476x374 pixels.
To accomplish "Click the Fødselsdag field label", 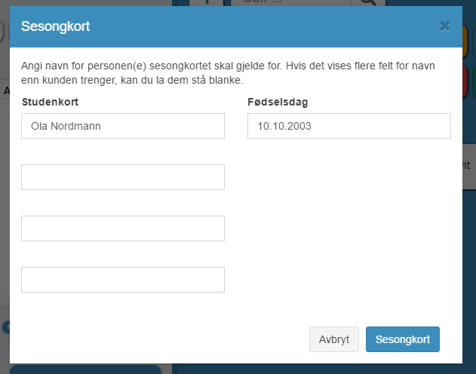I will (x=278, y=102).
